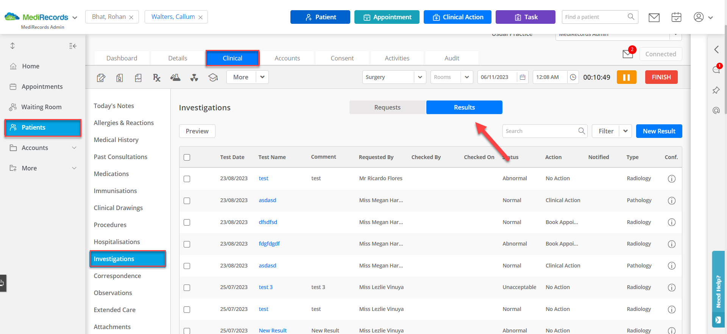This screenshot has width=727, height=334.
Task: Open info icon for dfsdfsd row
Action: pyautogui.click(x=672, y=222)
